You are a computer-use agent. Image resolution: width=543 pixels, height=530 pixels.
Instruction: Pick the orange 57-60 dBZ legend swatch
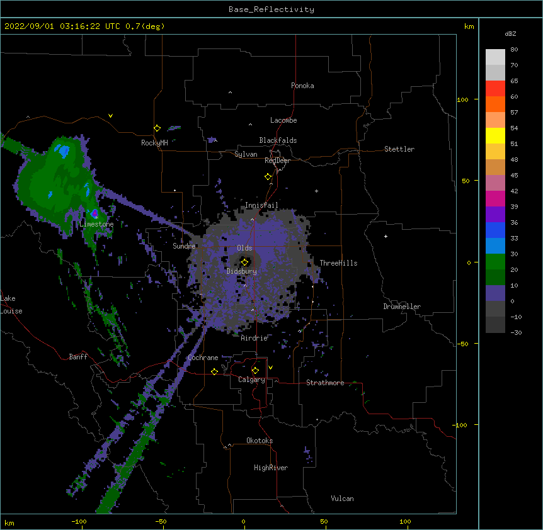(x=495, y=104)
